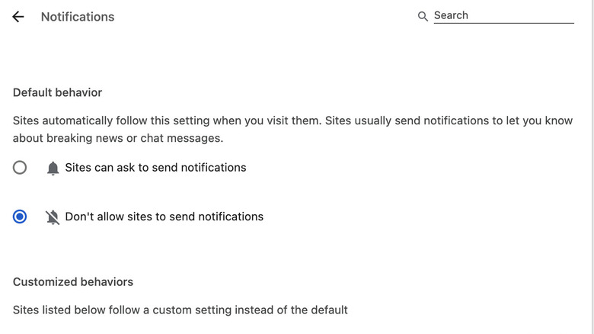Click the bell icon beside "Sites can ask"
Image resolution: width=594 pixels, height=334 pixels.
(x=53, y=168)
